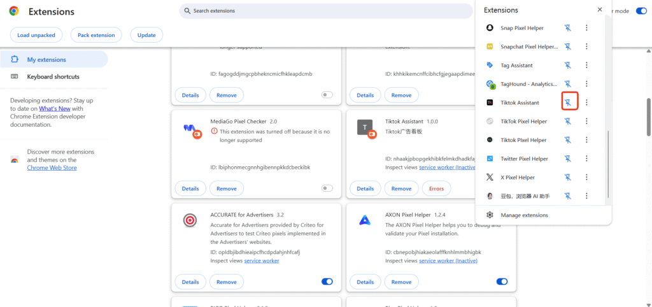Open Details for ACCURATE for Advertisers

190,282
